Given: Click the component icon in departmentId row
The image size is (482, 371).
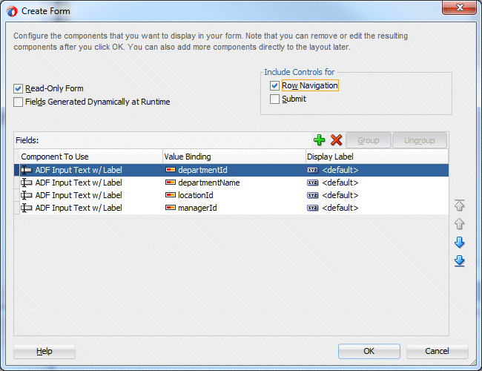Looking at the screenshot, I should [x=27, y=170].
